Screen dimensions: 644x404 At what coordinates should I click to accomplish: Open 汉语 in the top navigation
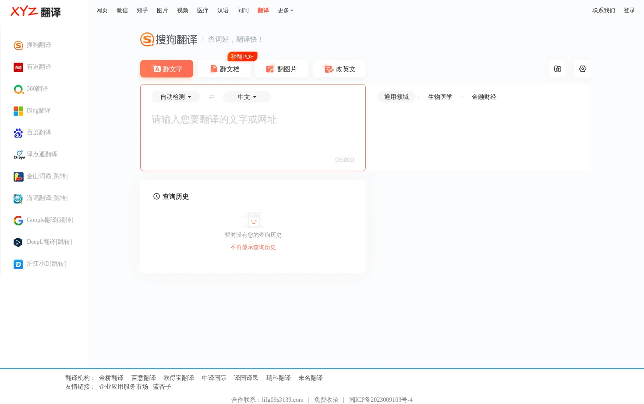223,11
